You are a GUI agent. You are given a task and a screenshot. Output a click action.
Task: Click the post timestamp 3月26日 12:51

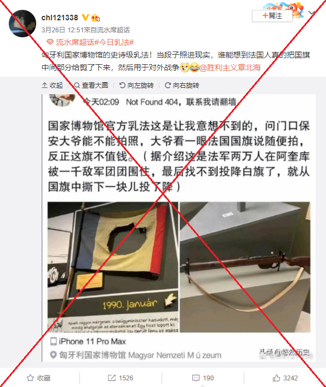(x=62, y=30)
